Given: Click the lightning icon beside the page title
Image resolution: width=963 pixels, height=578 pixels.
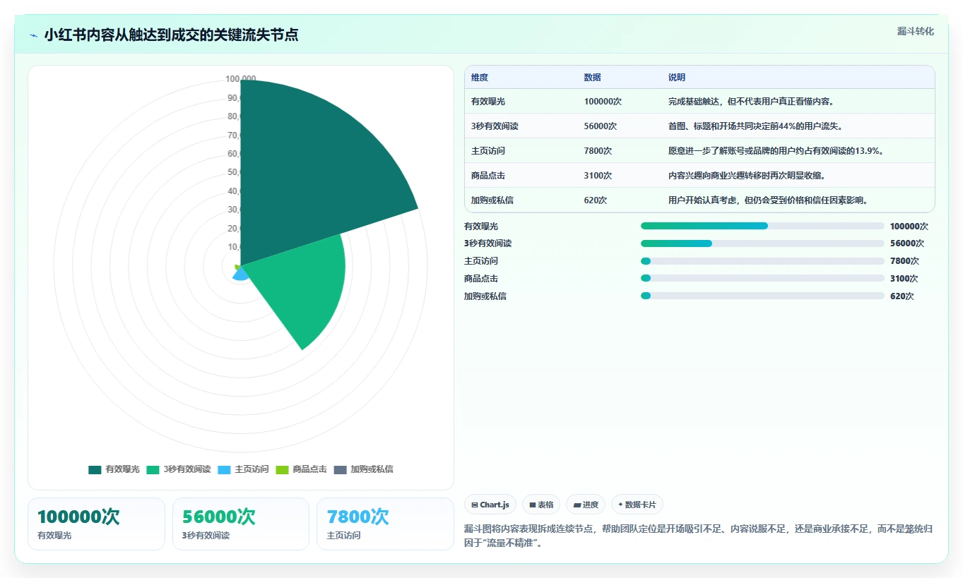Looking at the screenshot, I should click(34, 35).
